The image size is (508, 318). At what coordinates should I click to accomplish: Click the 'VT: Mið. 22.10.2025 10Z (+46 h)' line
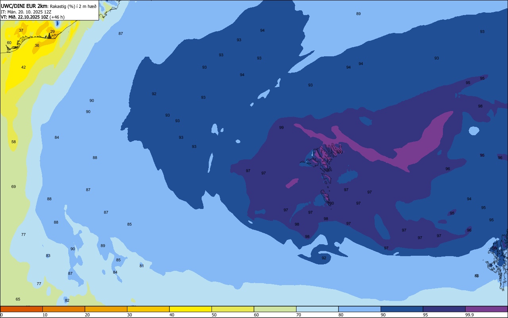(33, 17)
